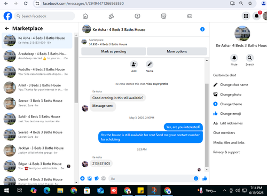Go to the Home feed icon
The width and height of the screenshot is (267, 196).
(x=85, y=16)
